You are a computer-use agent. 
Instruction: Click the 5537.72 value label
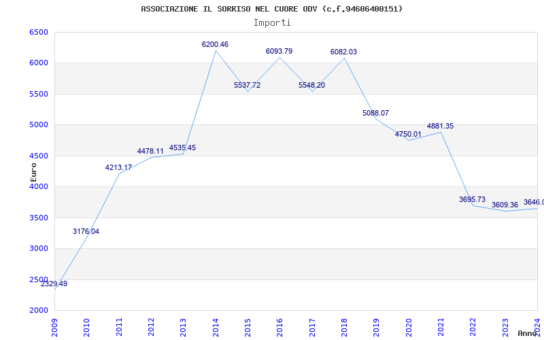click(x=247, y=85)
